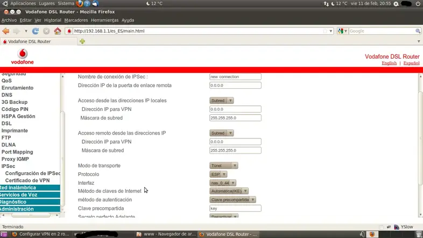The height and width of the screenshot is (238, 423).
Task: Open Certificado de VPN in sidebar
Action: click(27, 180)
